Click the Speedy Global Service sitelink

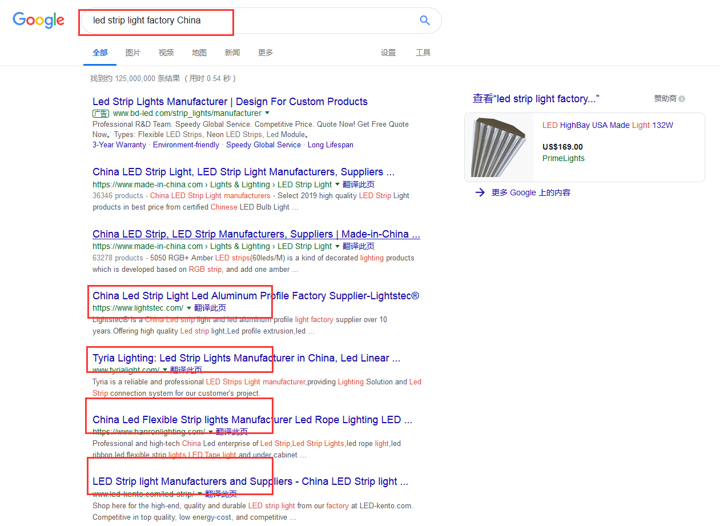pyautogui.click(x=263, y=145)
